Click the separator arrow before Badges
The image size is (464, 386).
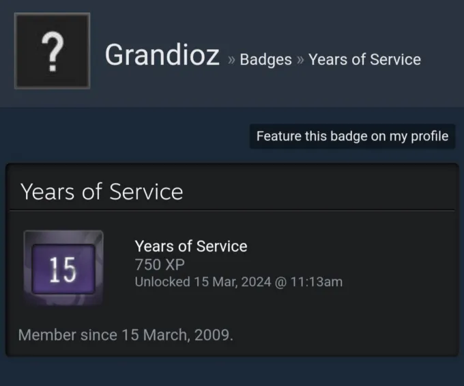pyautogui.click(x=231, y=60)
